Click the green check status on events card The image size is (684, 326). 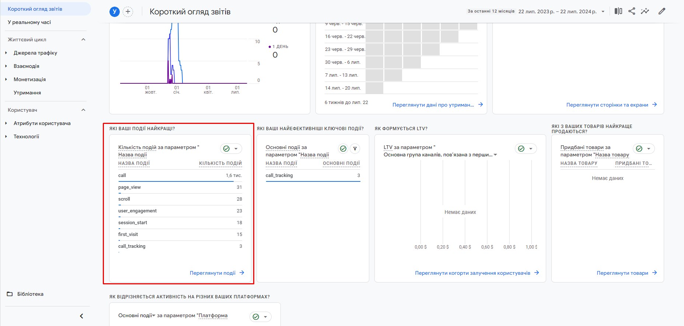pos(227,149)
